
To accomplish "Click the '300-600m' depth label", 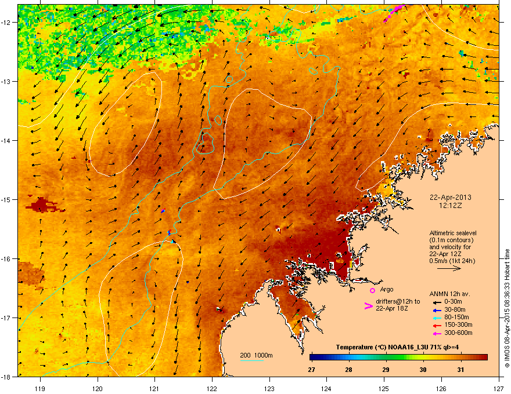I will tap(458, 333).
